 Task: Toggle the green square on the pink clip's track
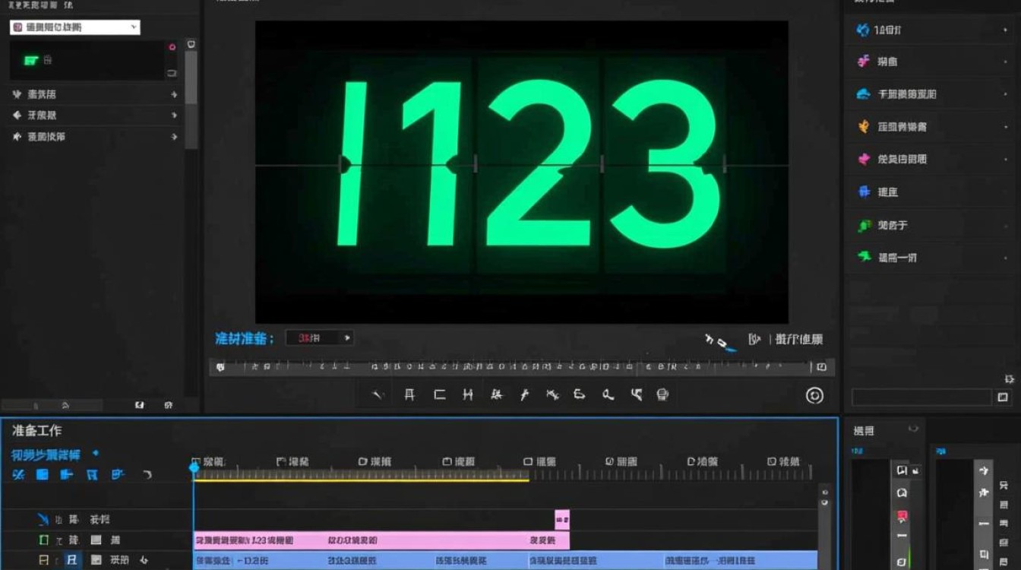tap(43, 540)
